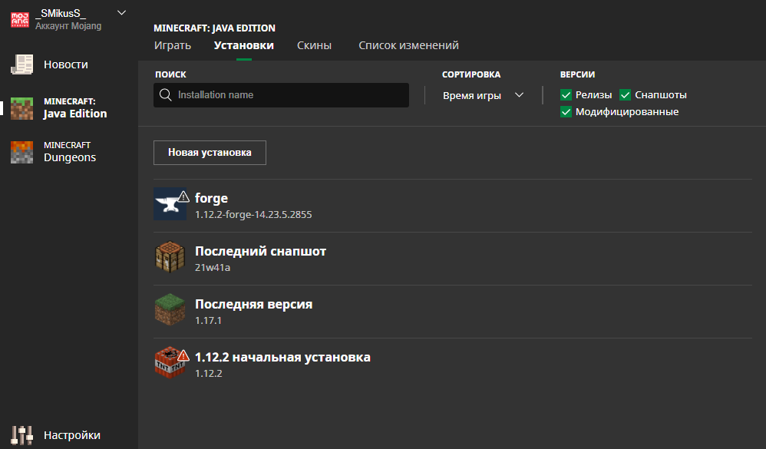Select the Java Edition grass block icon
Viewport: 766px width, 449px height.
[22, 108]
